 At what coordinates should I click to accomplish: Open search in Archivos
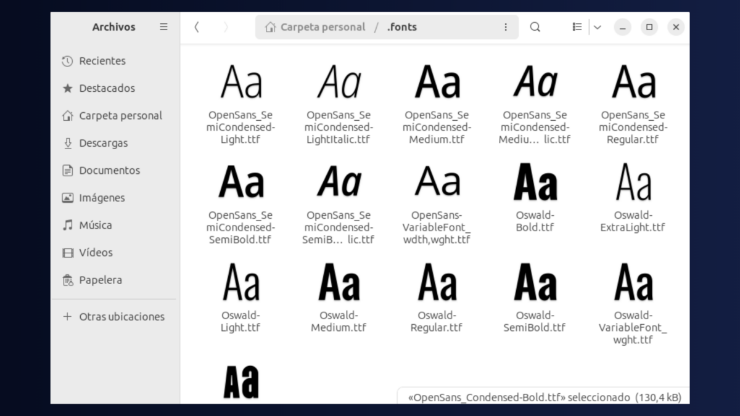pos(535,27)
